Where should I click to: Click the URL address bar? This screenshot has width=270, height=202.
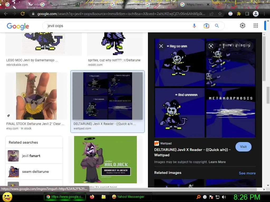pyautogui.click(x=121, y=14)
